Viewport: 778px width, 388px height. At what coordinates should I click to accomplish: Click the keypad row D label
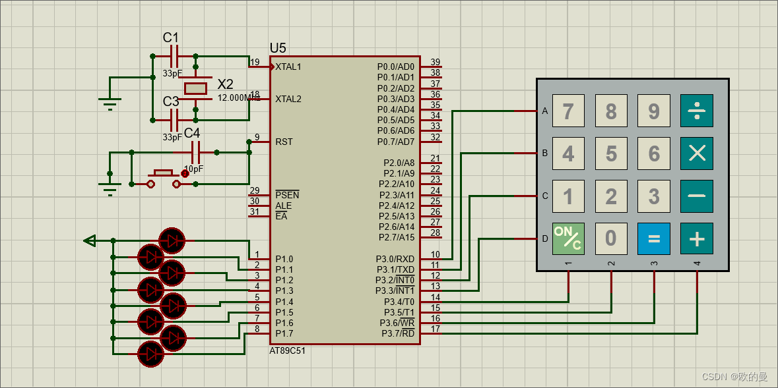[545, 239]
